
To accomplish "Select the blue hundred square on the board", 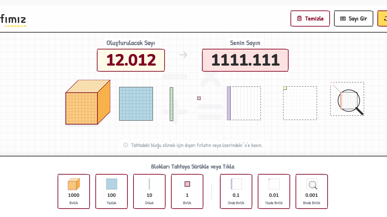I will tap(136, 104).
